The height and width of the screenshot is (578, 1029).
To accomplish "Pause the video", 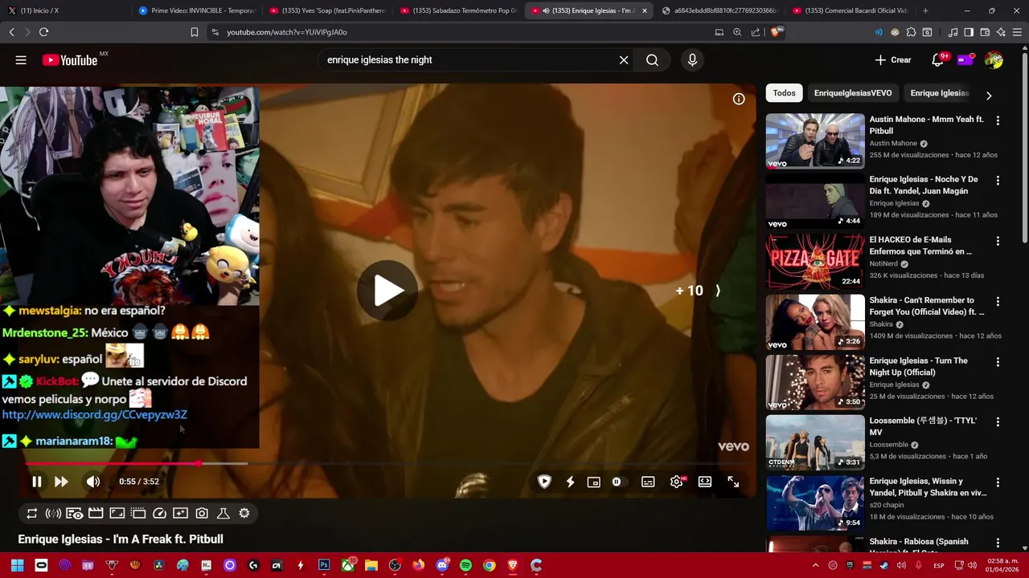I will pos(36,482).
